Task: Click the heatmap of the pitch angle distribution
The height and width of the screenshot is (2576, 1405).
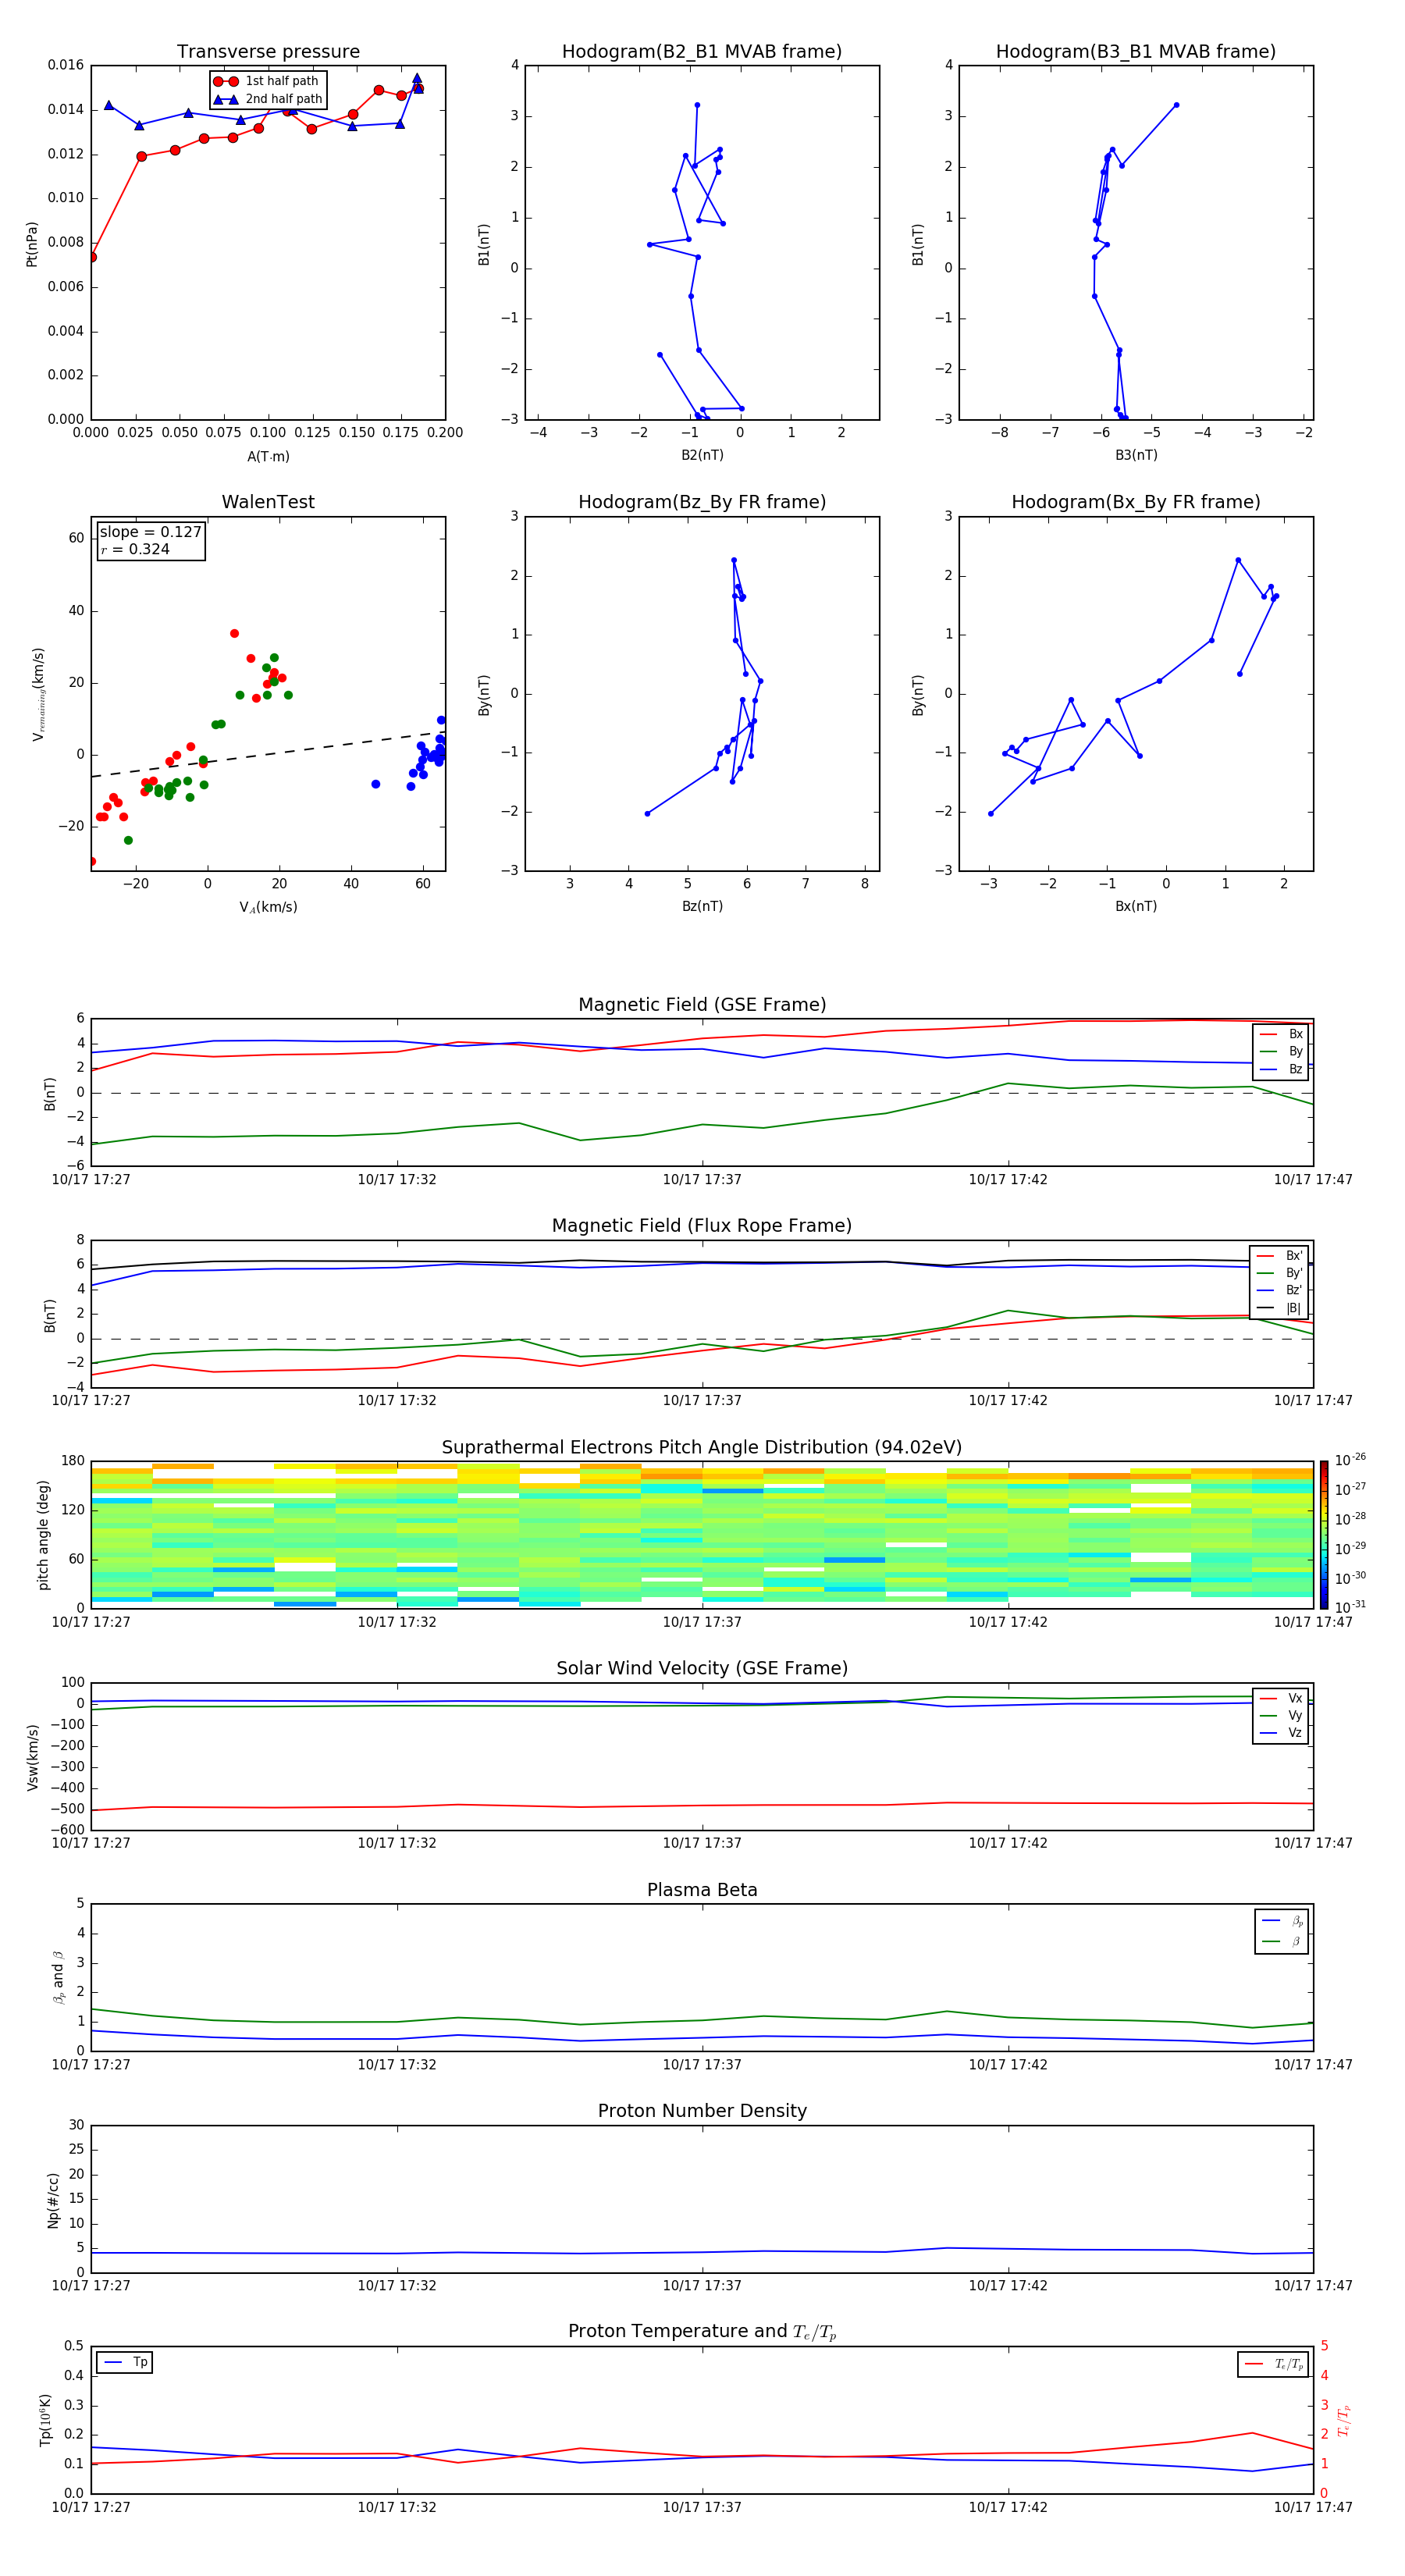Action: 702,1534
